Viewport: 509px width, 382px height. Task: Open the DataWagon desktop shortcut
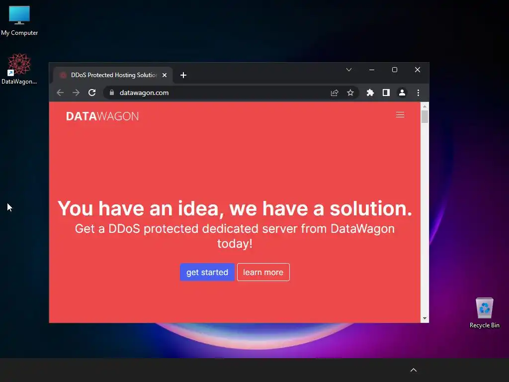click(x=19, y=69)
